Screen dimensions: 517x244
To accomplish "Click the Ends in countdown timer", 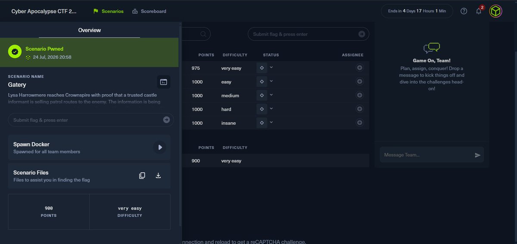I will pos(417,11).
